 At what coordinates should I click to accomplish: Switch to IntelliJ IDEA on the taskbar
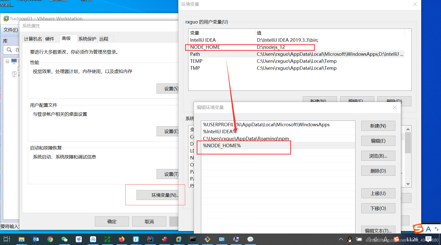coord(150,239)
